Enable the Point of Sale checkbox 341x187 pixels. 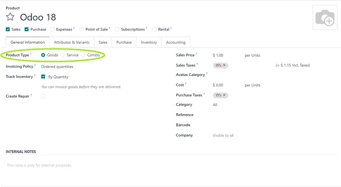coord(82,29)
